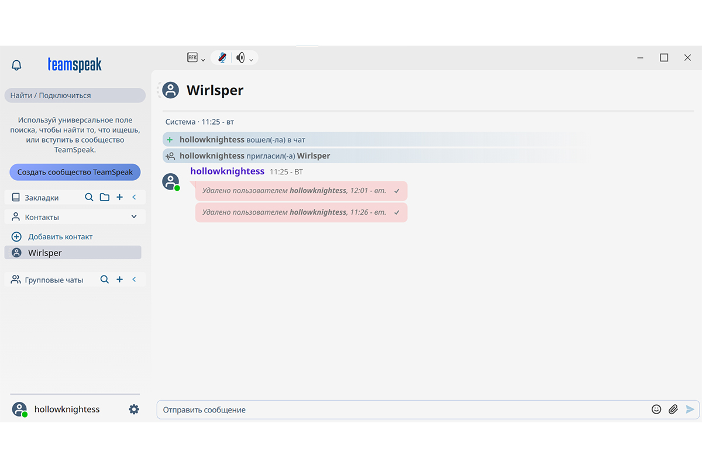Attach a file with paperclip icon
Screen dimensions: 702x468
coord(672,409)
